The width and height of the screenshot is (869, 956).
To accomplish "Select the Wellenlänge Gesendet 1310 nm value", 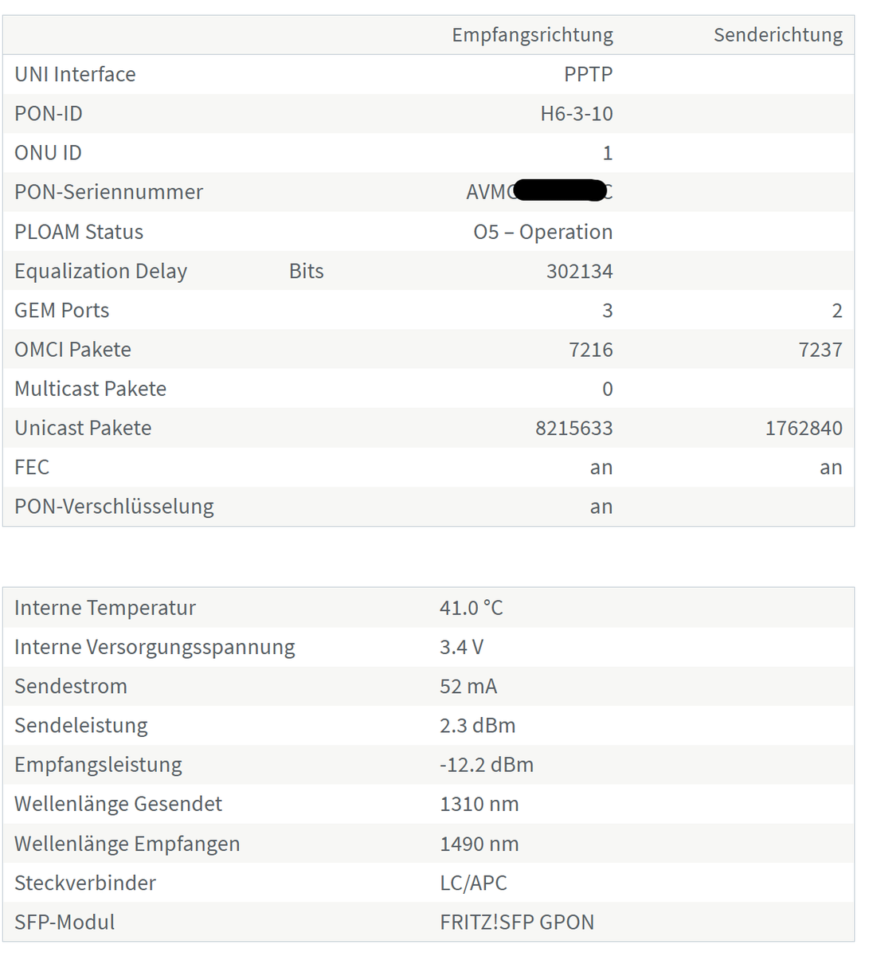I will pyautogui.click(x=480, y=804).
